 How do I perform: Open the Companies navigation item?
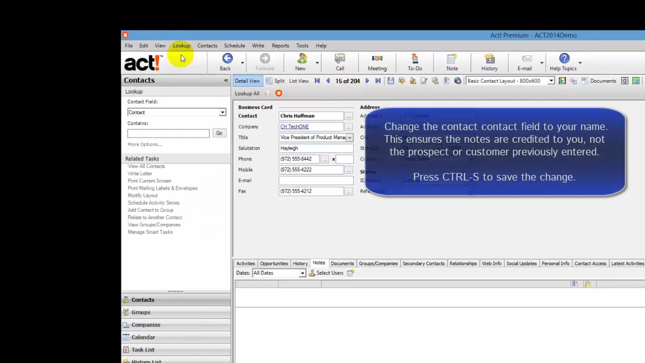176,325
